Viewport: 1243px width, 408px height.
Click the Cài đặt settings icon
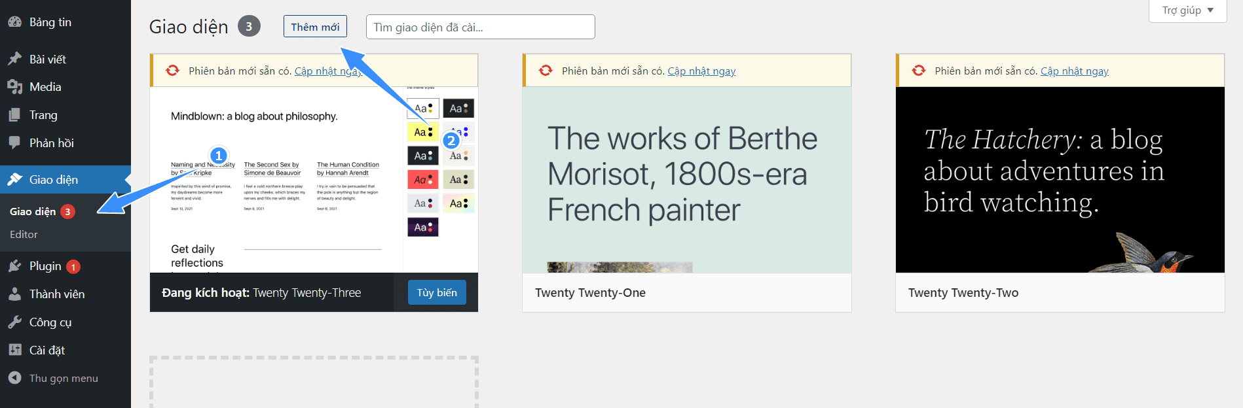(14, 350)
